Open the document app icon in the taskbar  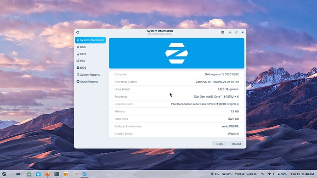coord(75,174)
